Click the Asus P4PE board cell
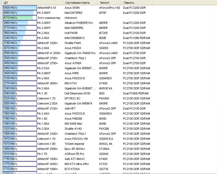 [72, 73]
